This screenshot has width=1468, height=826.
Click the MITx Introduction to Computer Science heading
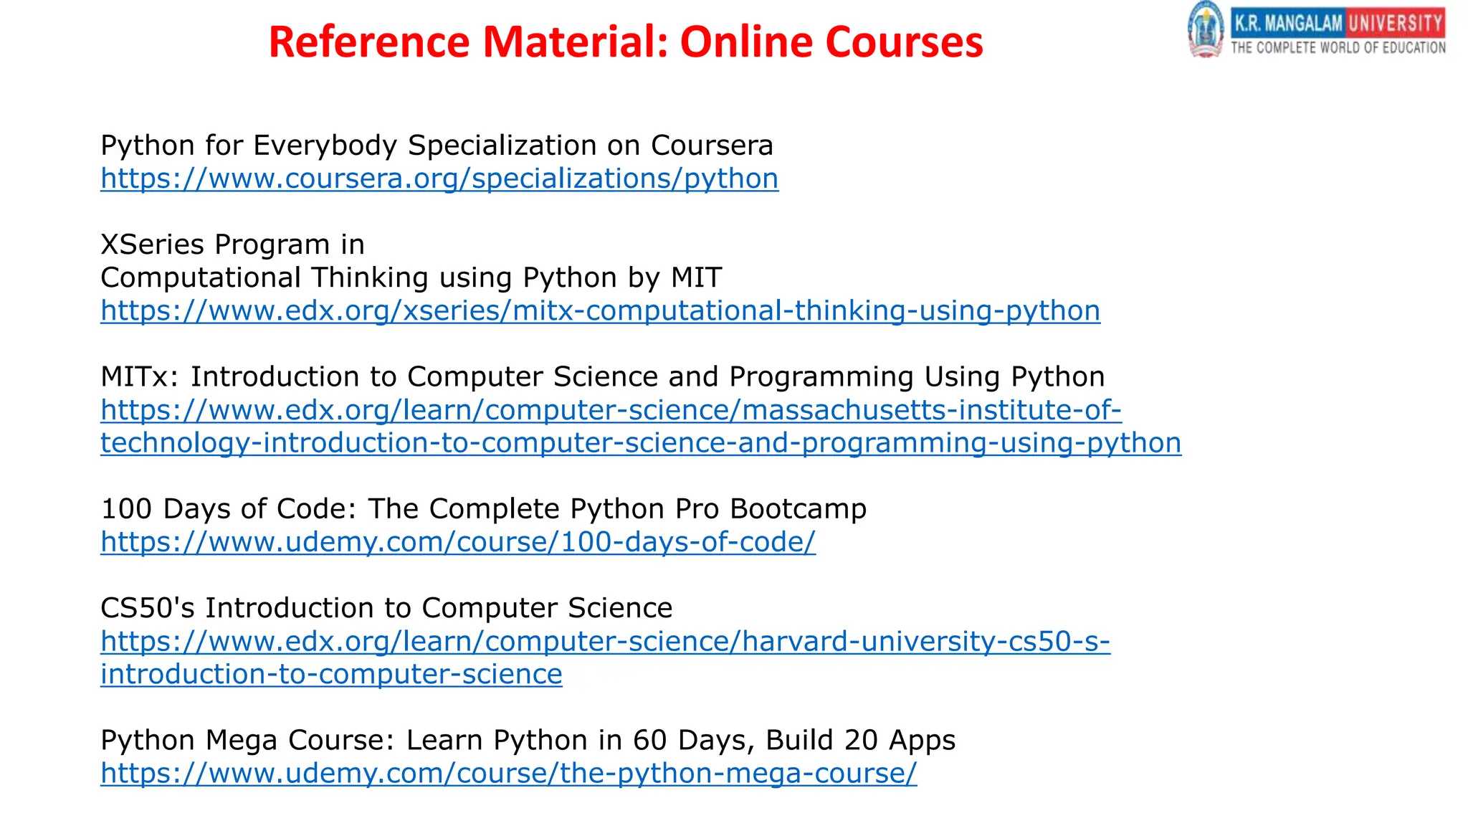[603, 377]
